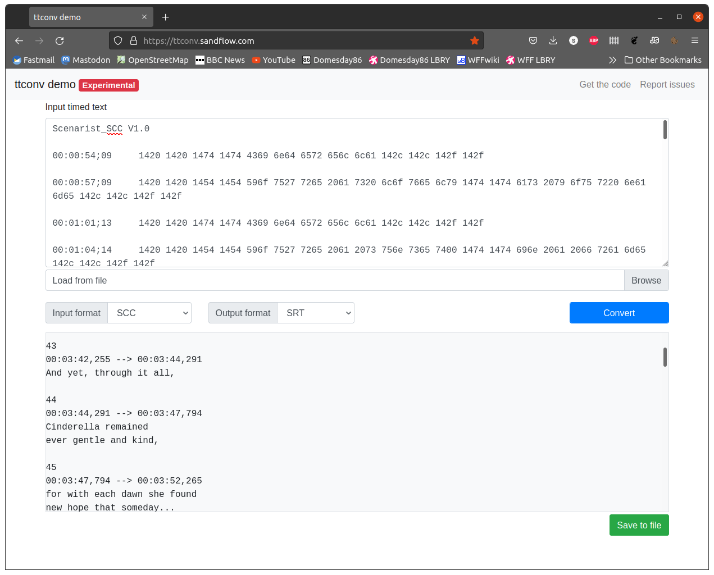Follow the Get the code link
The image size is (714, 575).
[x=604, y=84]
